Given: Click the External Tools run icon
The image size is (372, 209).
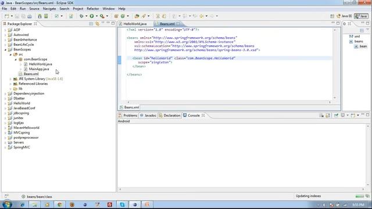Looking at the screenshot, I should (x=102, y=16).
